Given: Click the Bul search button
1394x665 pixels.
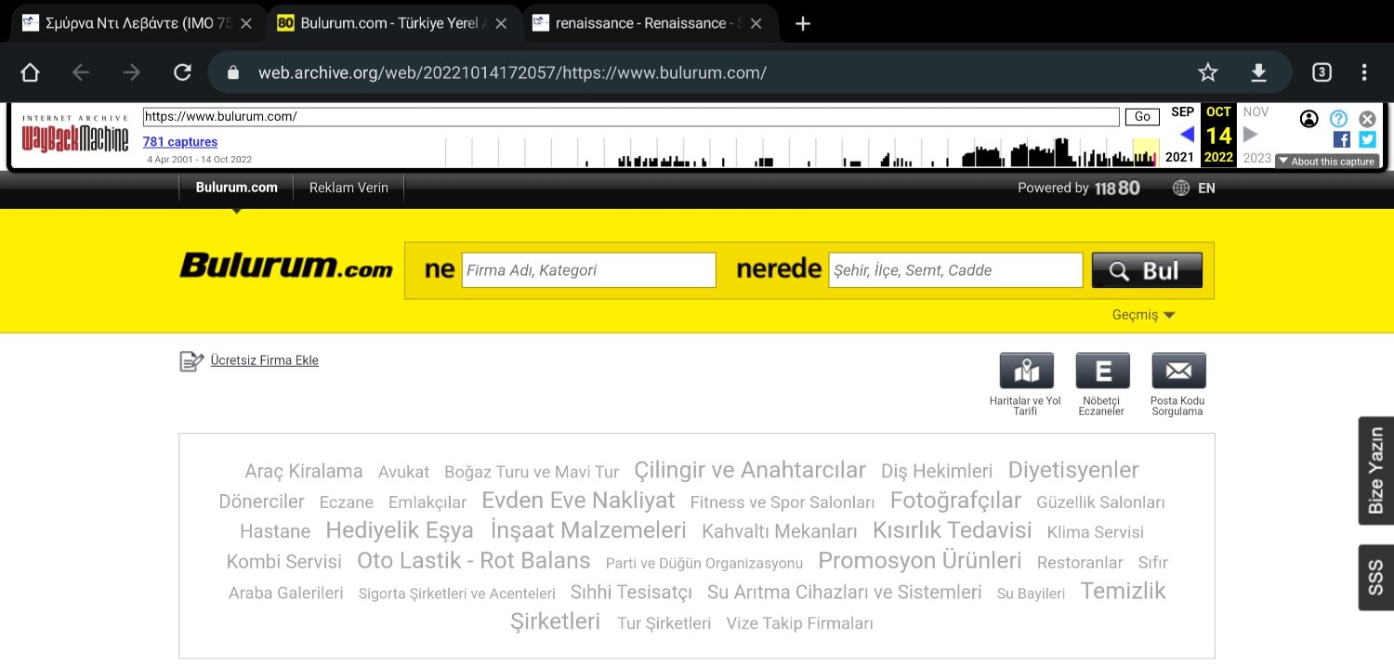Looking at the screenshot, I should (1147, 270).
